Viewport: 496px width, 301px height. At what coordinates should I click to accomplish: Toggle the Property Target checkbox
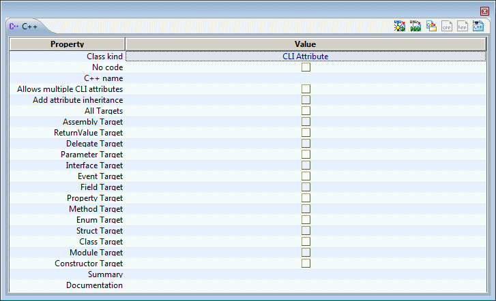(306, 198)
